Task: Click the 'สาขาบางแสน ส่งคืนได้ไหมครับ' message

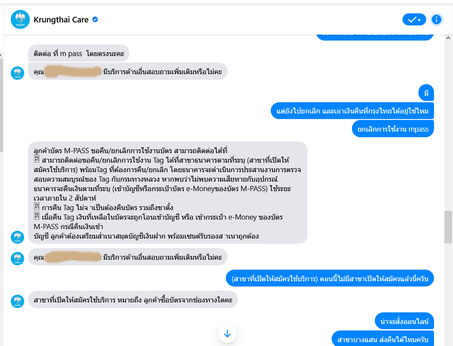Action: (x=383, y=339)
